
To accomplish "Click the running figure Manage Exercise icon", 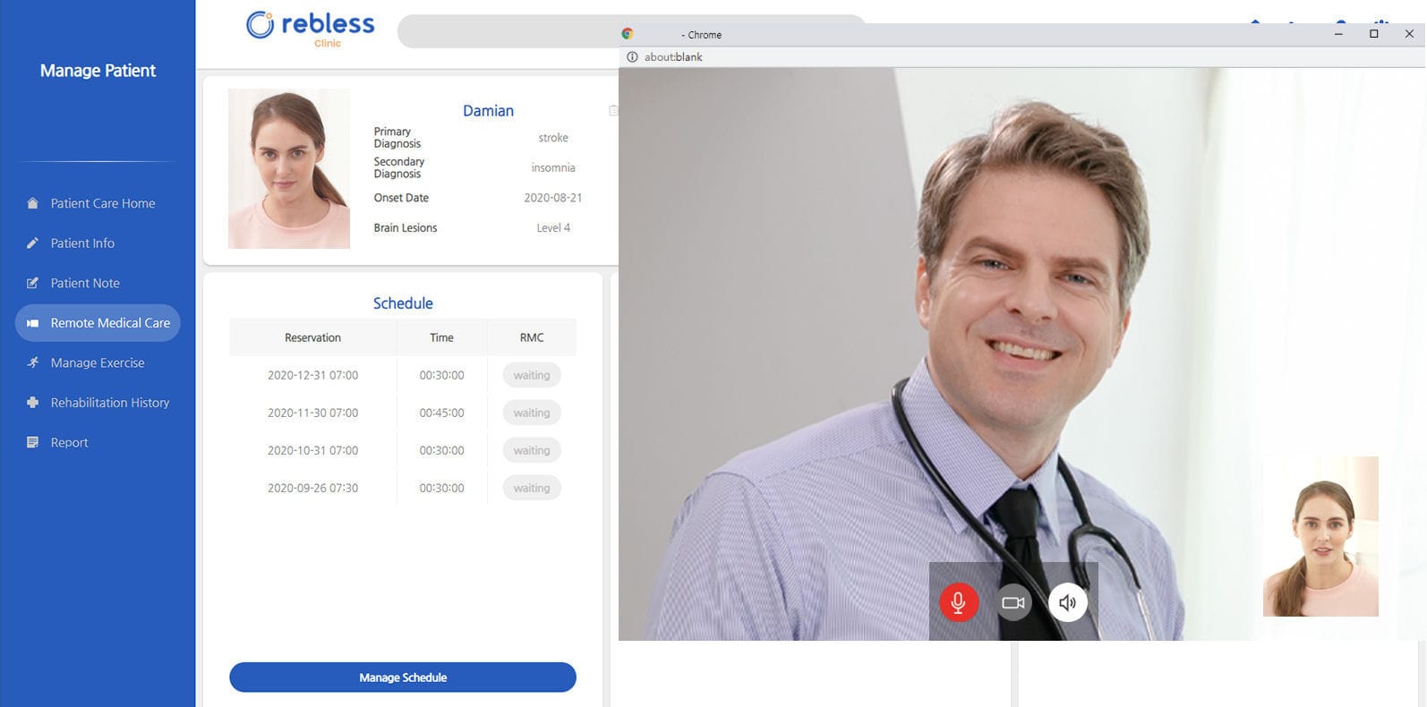I will tap(33, 362).
